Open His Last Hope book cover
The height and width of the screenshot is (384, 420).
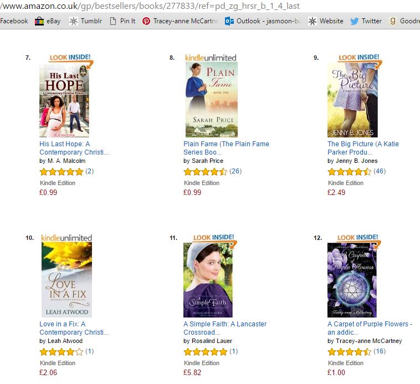[x=64, y=100]
